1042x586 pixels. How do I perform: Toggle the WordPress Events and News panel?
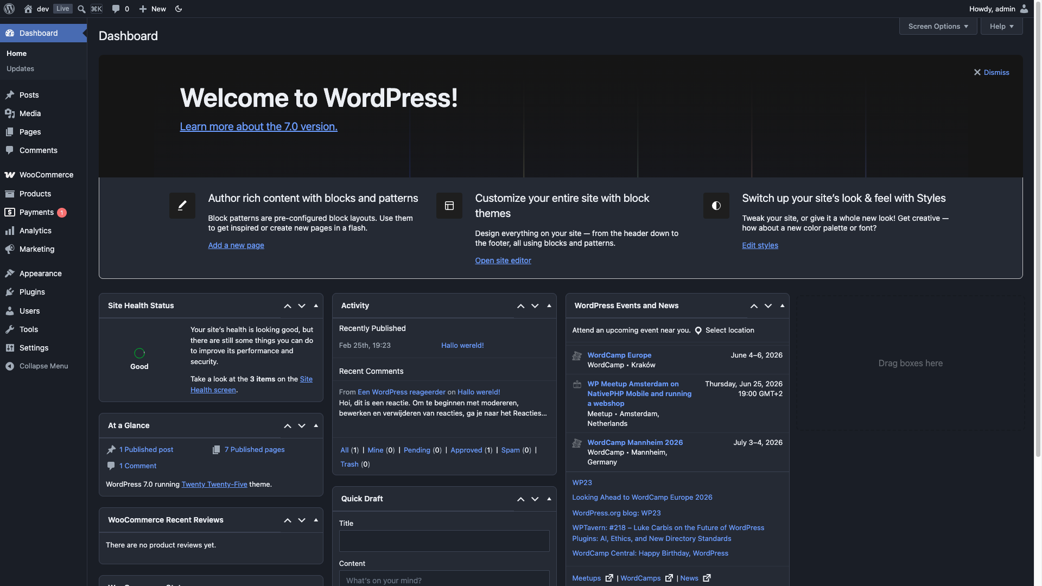point(782,306)
